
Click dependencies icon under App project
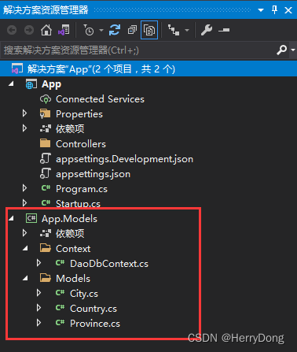(x=46, y=128)
